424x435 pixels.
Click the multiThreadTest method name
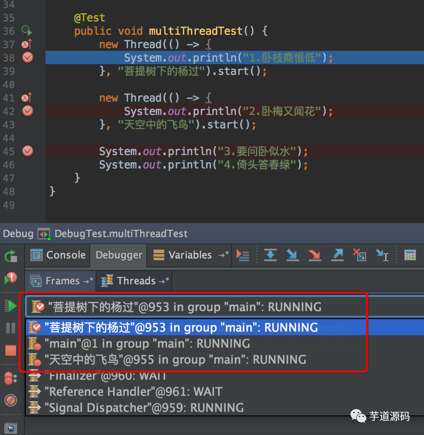[195, 31]
